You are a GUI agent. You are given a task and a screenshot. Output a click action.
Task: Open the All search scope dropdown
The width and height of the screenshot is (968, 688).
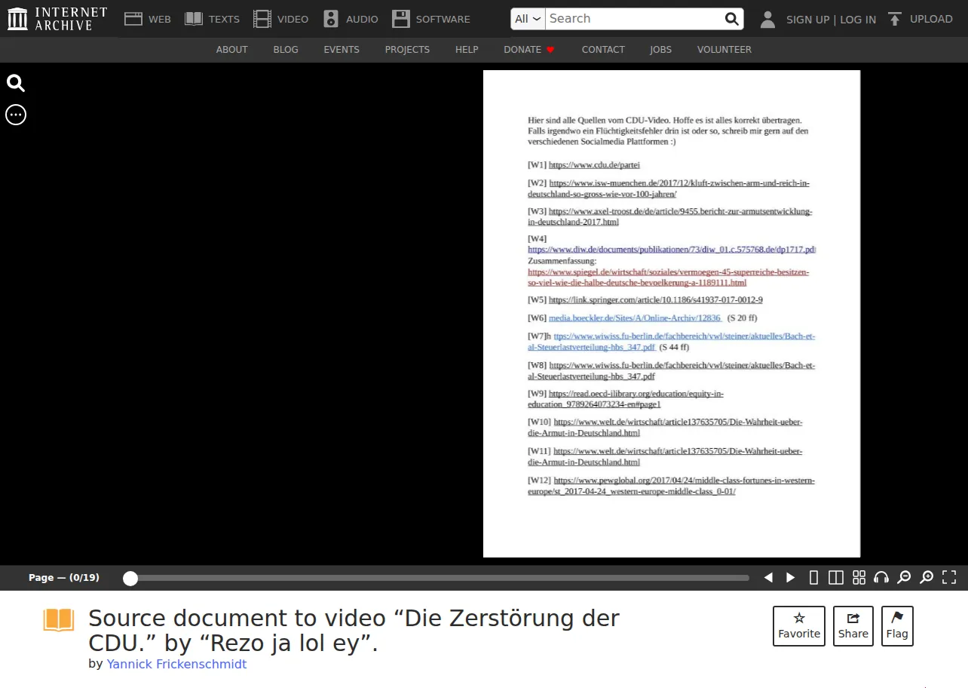tap(528, 19)
